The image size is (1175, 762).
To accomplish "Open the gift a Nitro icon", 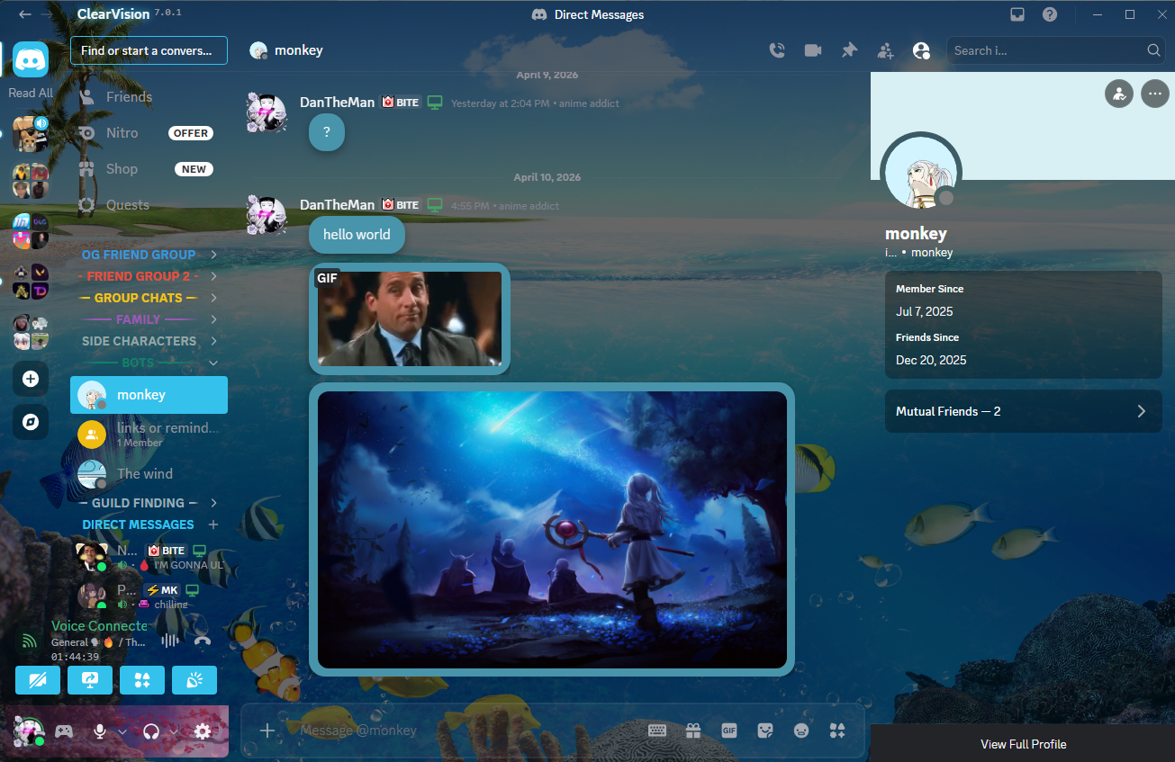I will (693, 731).
